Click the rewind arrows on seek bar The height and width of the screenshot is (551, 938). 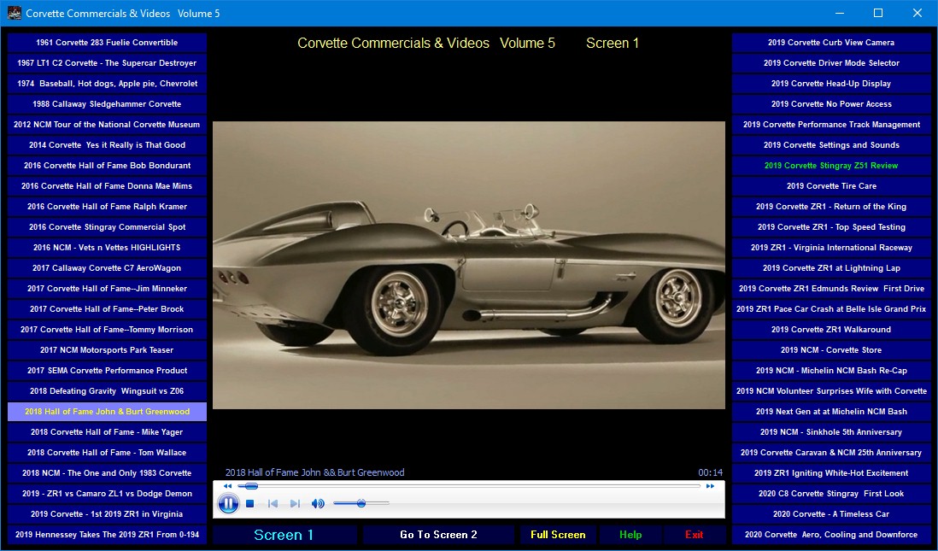click(227, 486)
